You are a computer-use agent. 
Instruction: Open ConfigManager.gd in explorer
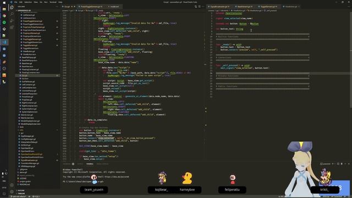[28, 139]
